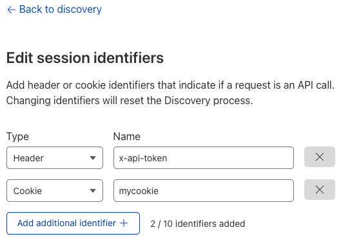Click the Edit session identifiers heading
The image size is (361, 250).
click(x=85, y=58)
